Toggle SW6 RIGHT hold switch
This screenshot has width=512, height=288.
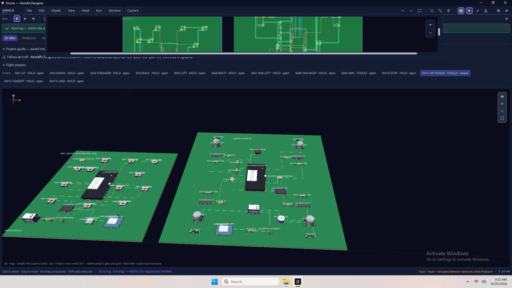(228, 73)
